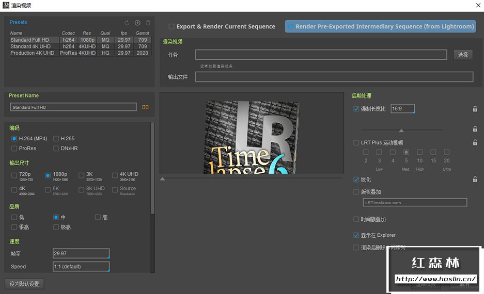Enable the H.265 codec option
Viewport: 484px width, 294px height.
56,139
